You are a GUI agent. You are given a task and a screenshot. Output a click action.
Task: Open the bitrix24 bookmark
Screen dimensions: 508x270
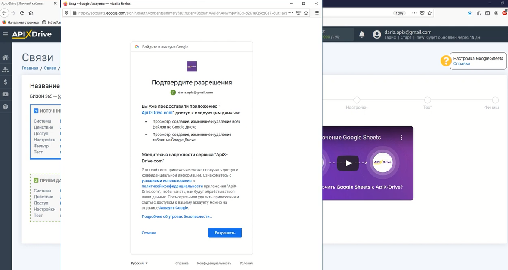[x=52, y=22]
